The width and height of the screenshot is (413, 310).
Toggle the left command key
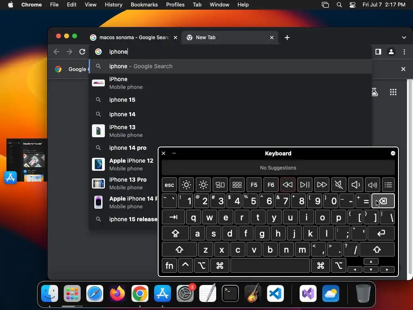(220, 266)
